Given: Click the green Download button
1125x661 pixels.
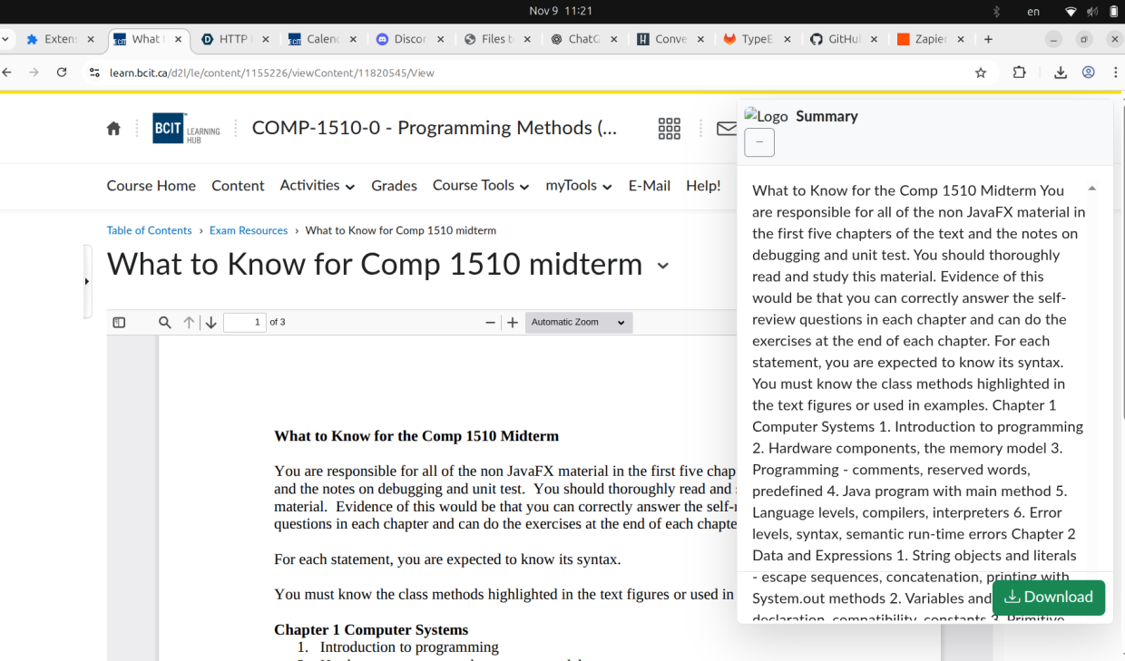Looking at the screenshot, I should click(x=1049, y=598).
